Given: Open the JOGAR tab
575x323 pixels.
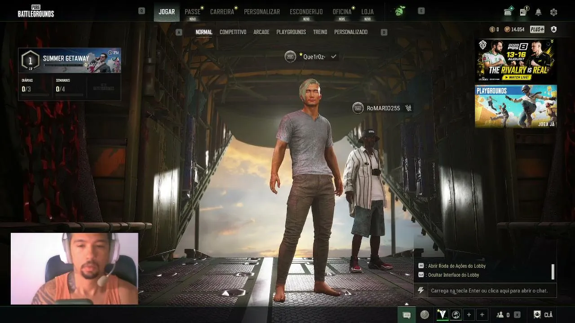Looking at the screenshot, I should click(x=167, y=12).
